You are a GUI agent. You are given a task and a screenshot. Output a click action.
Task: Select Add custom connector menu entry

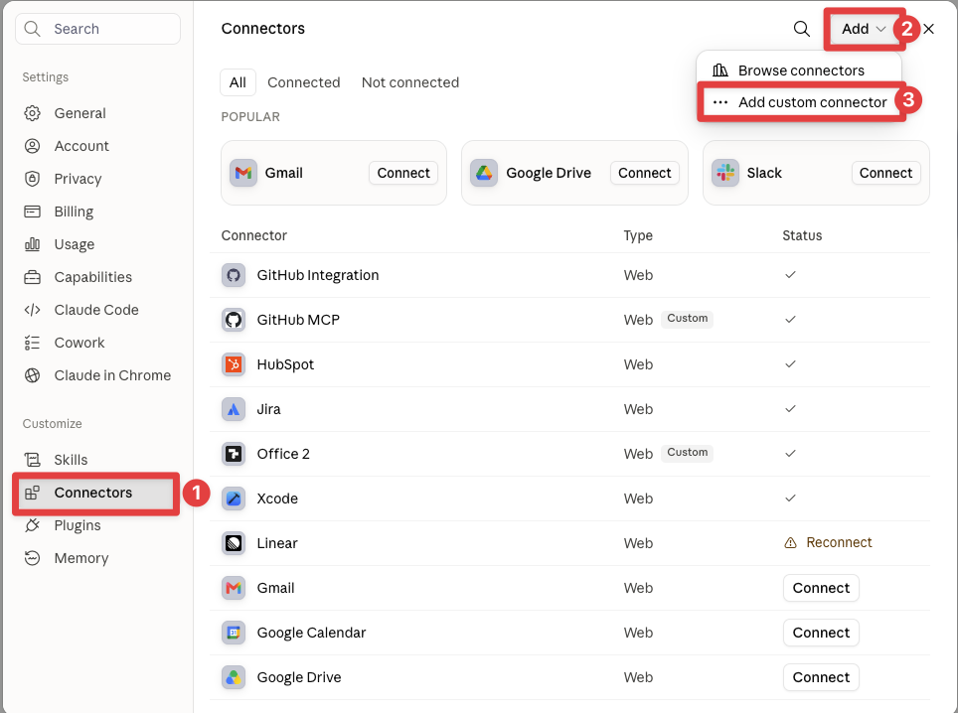(x=800, y=102)
